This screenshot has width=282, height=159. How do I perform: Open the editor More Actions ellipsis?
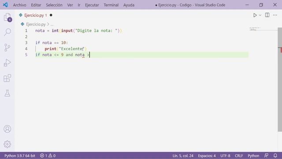coord(275,15)
